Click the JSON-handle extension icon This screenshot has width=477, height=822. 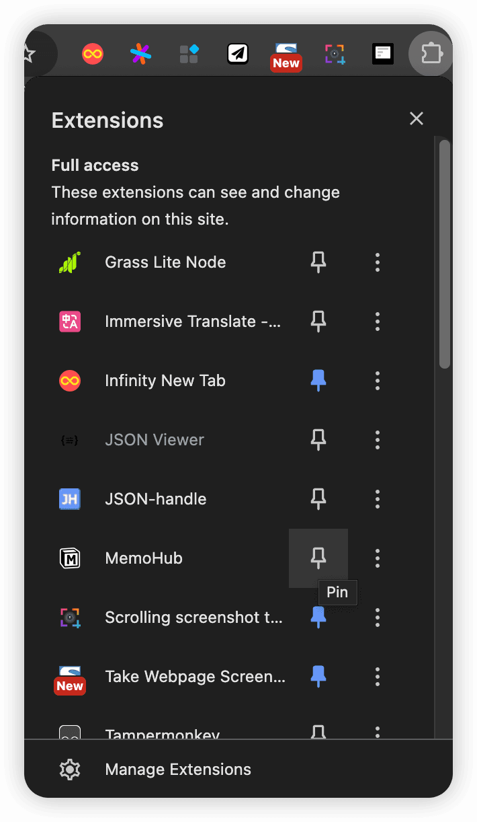70,499
